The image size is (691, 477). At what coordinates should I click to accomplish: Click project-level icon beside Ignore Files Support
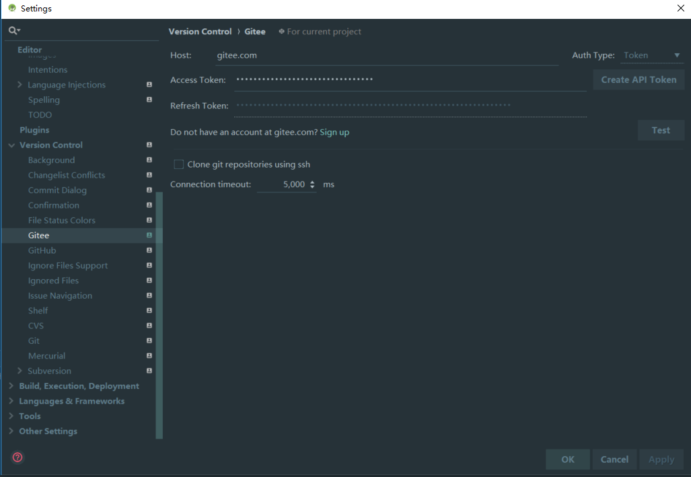point(149,265)
